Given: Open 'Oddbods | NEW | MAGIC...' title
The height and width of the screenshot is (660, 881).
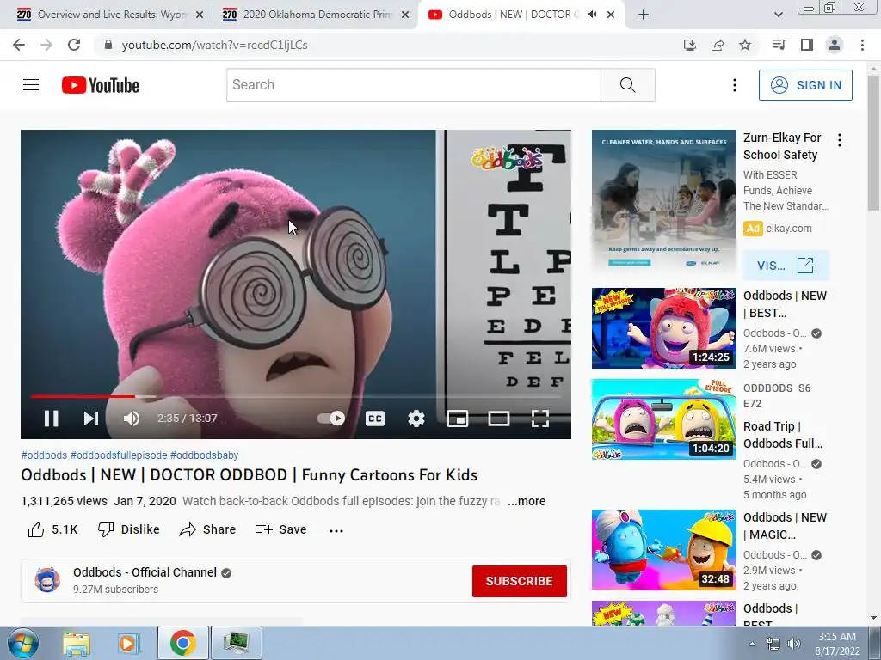Looking at the screenshot, I should pyautogui.click(x=785, y=526).
